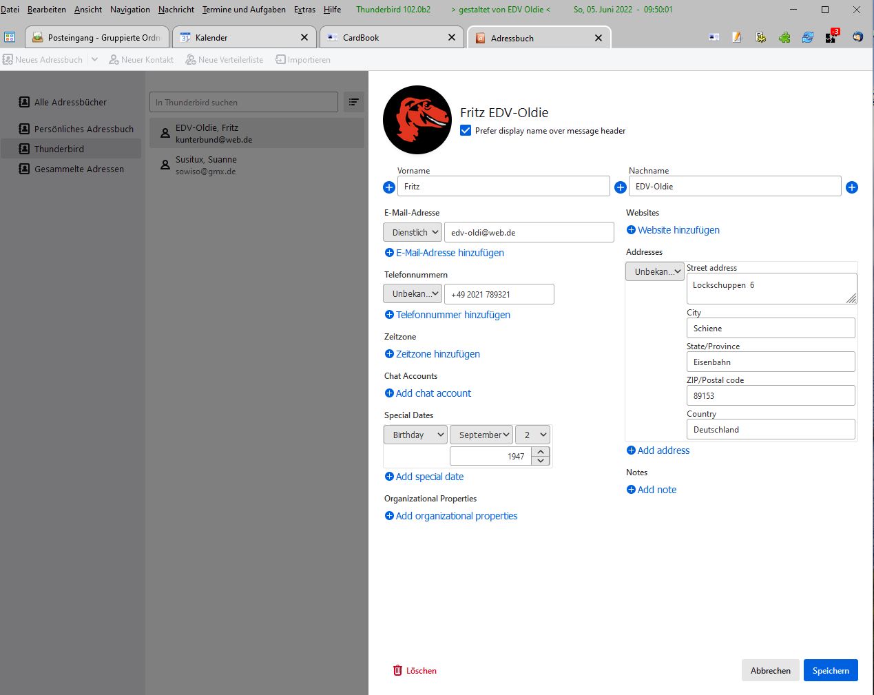Open the address type dropdown
Viewport: 874px width, 695px height.
pyautogui.click(x=655, y=271)
